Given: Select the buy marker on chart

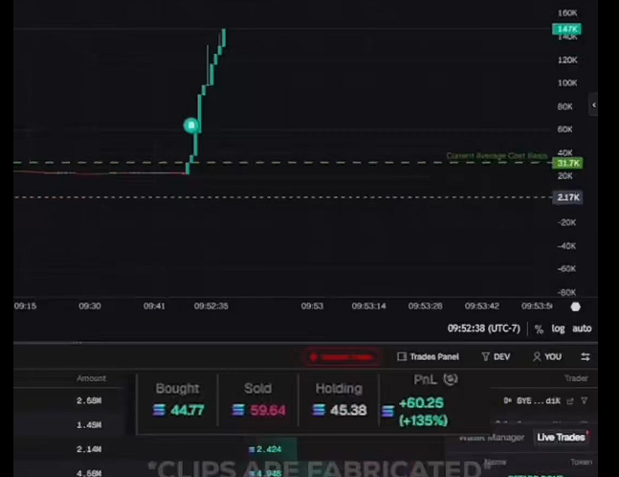Looking at the screenshot, I should pyautogui.click(x=191, y=125).
